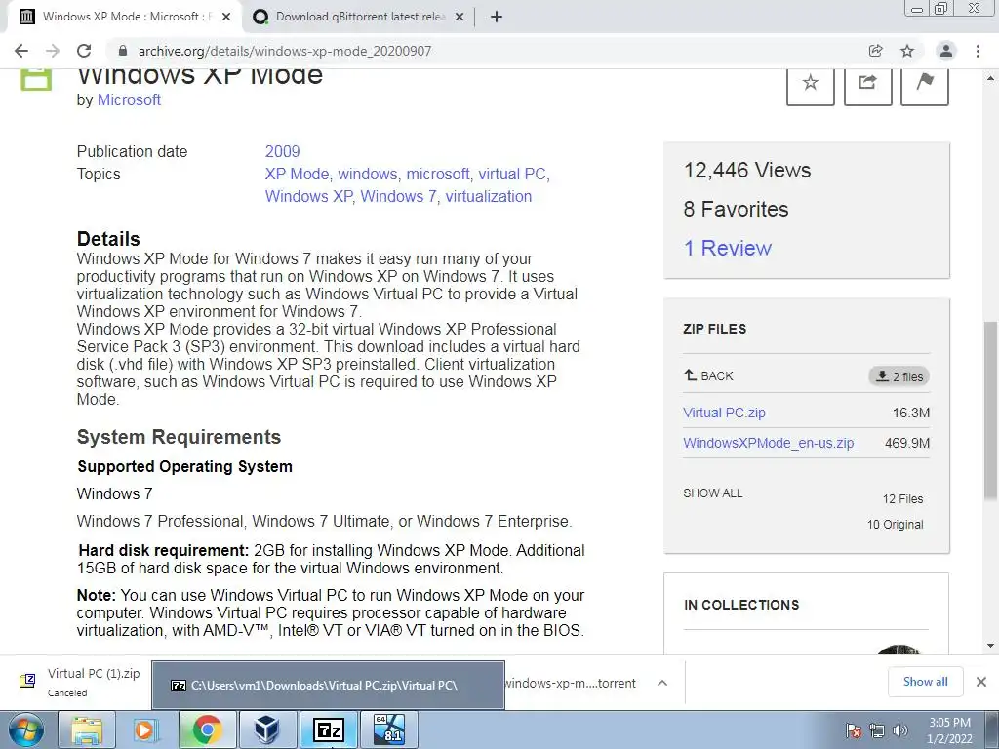Click the page vertical scrollbar thumb
The height and width of the screenshot is (749, 999).
[x=990, y=411]
